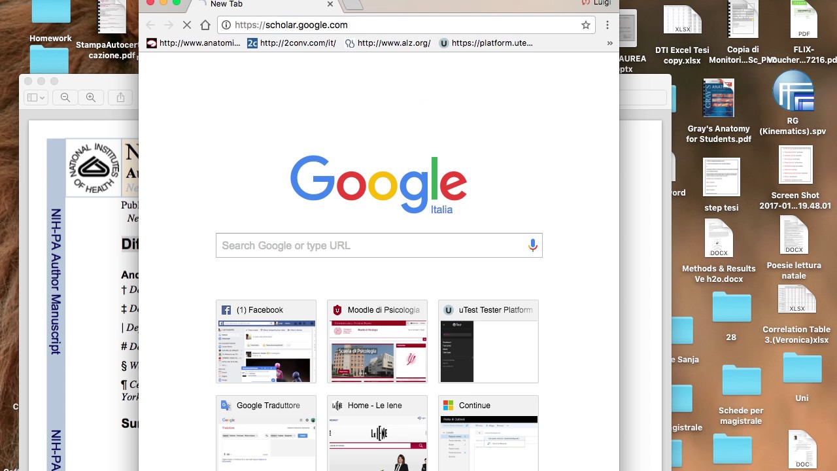Image resolution: width=837 pixels, height=471 pixels.
Task: Select Copia di Monitori file
Action: [742, 33]
